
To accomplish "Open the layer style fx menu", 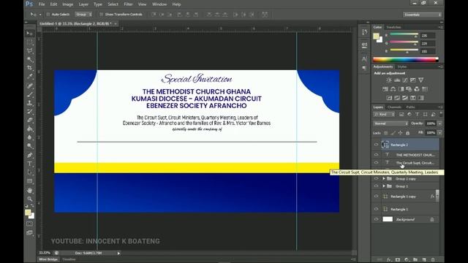I will [x=388, y=260].
